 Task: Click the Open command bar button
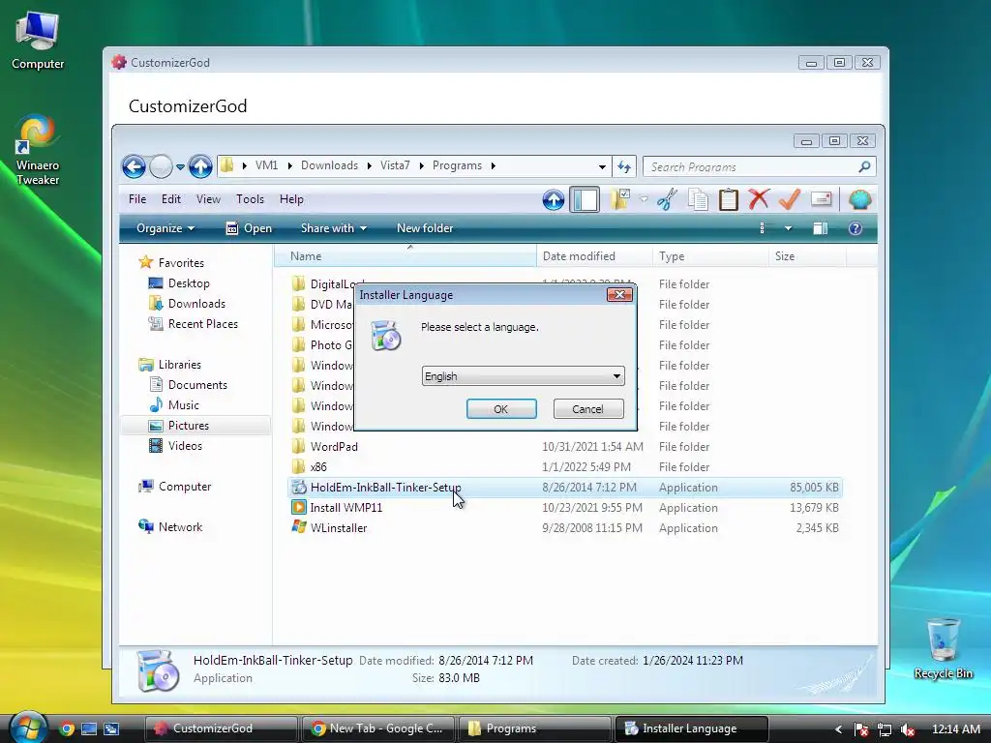(x=249, y=228)
